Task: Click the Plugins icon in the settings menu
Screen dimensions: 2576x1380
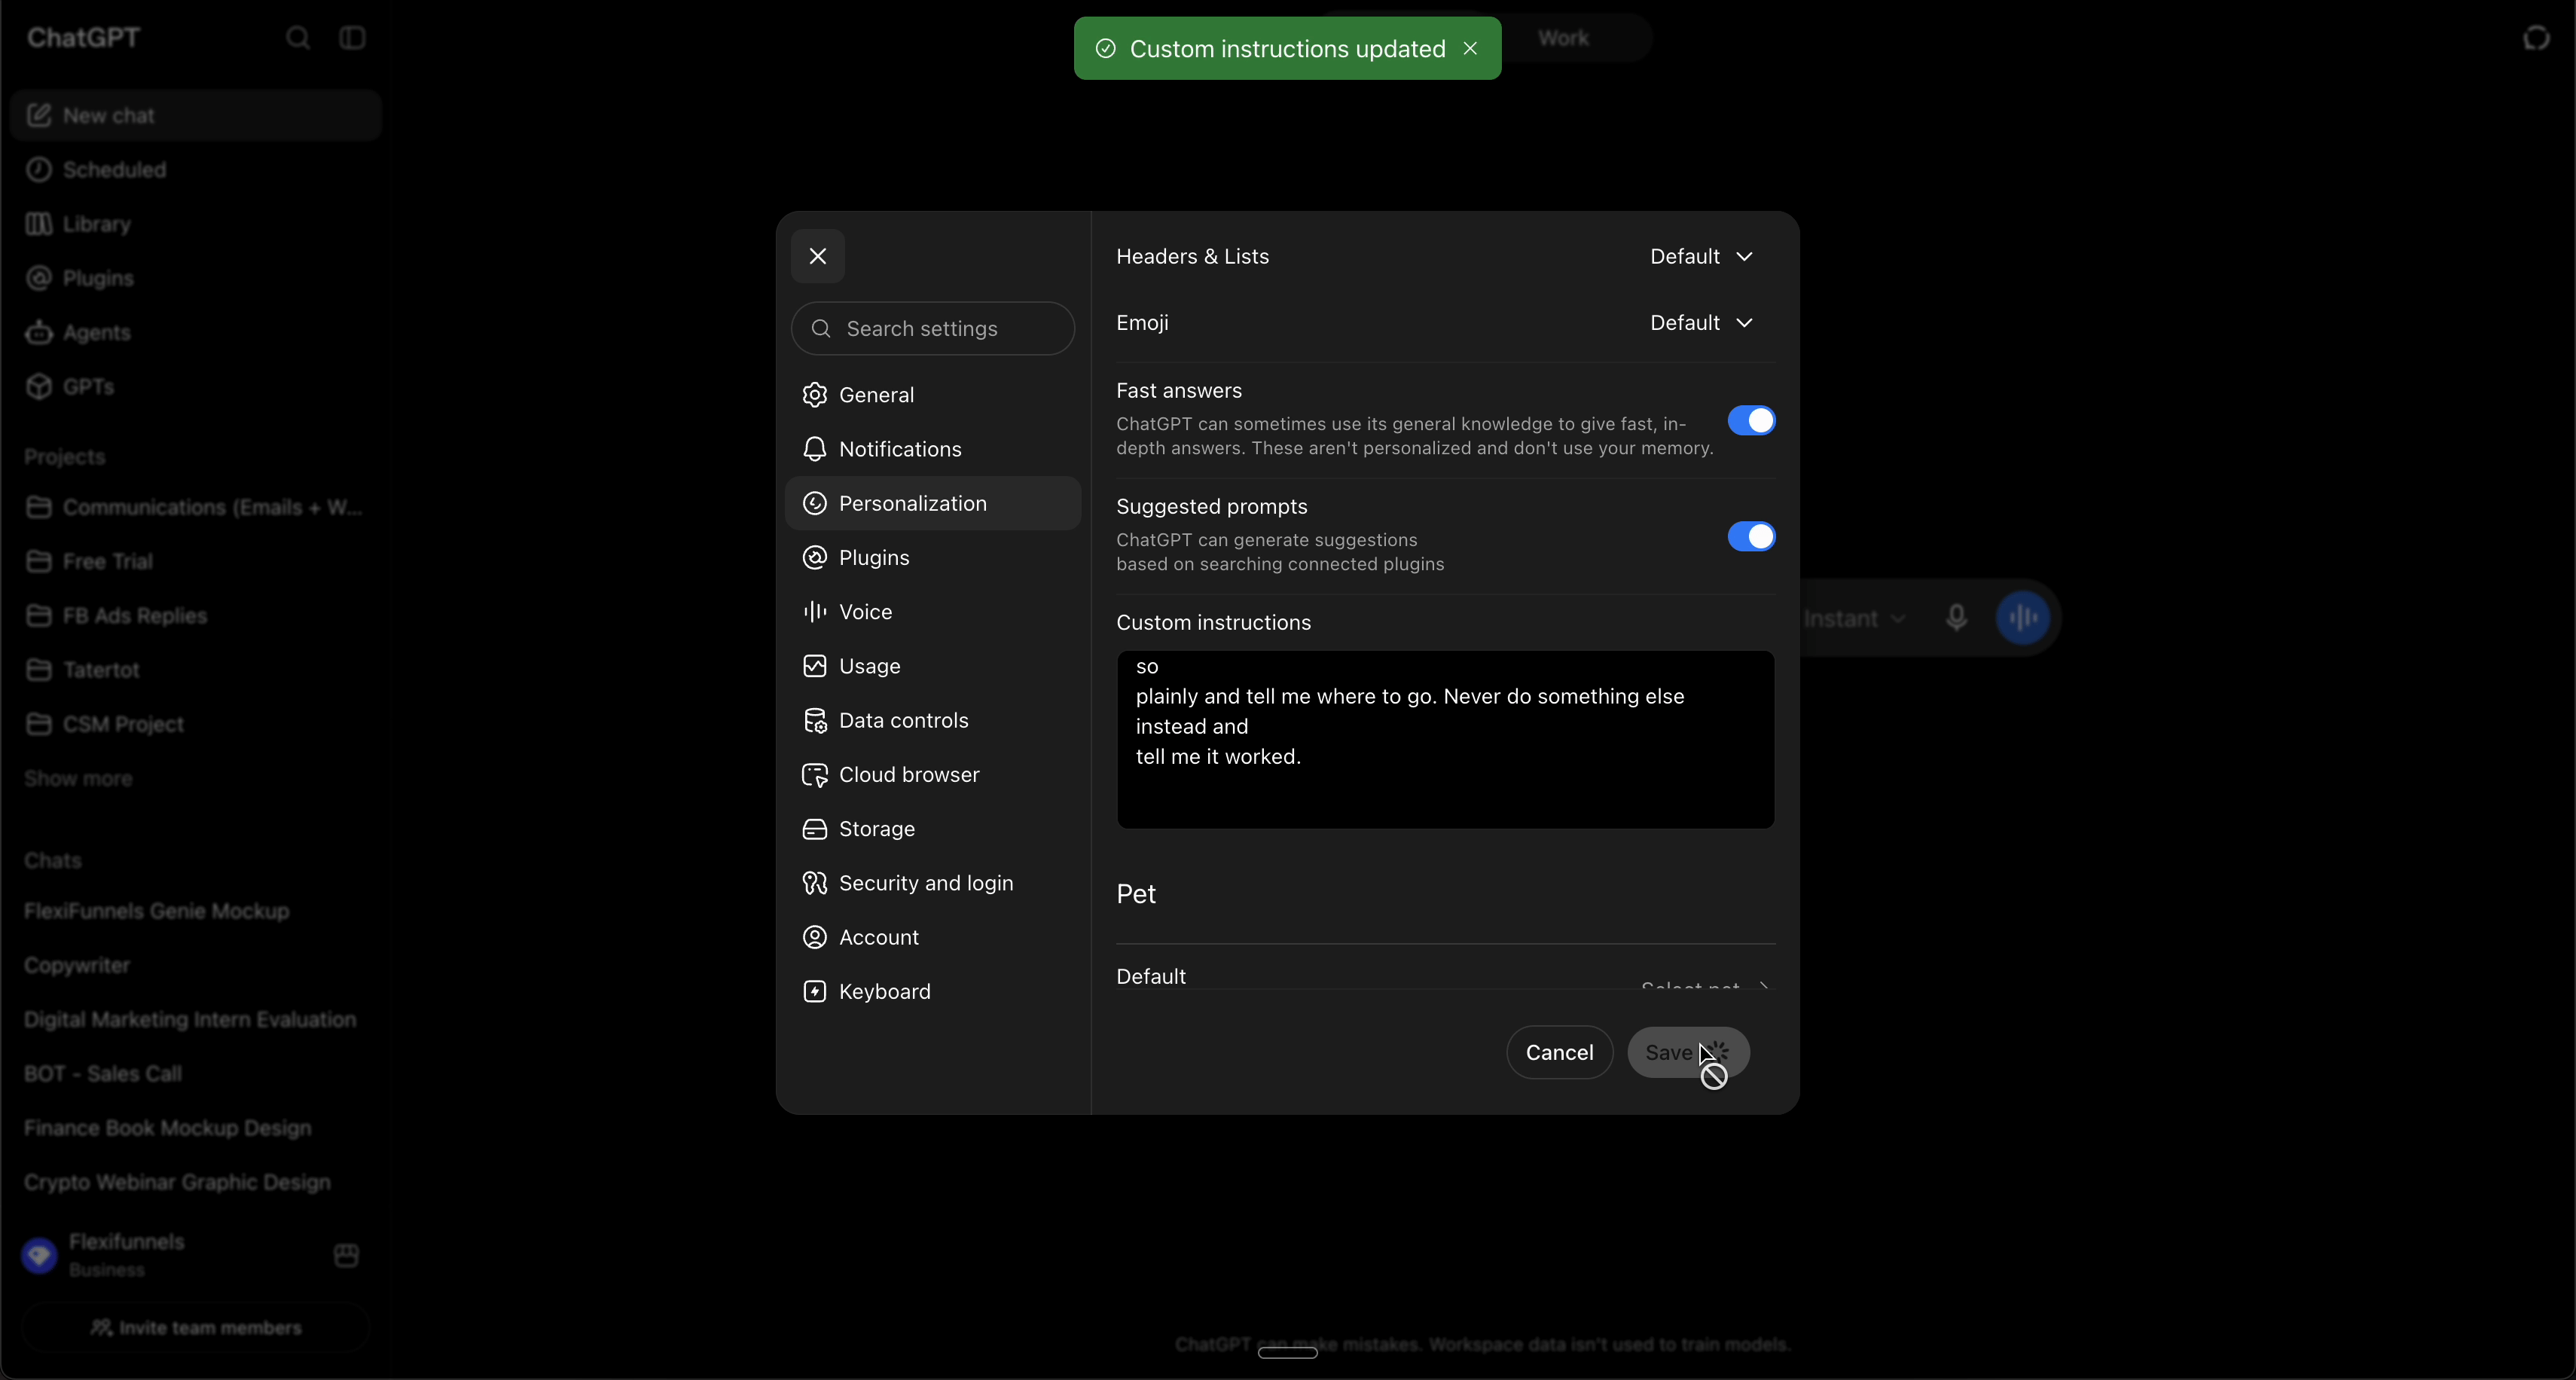Action: (815, 557)
